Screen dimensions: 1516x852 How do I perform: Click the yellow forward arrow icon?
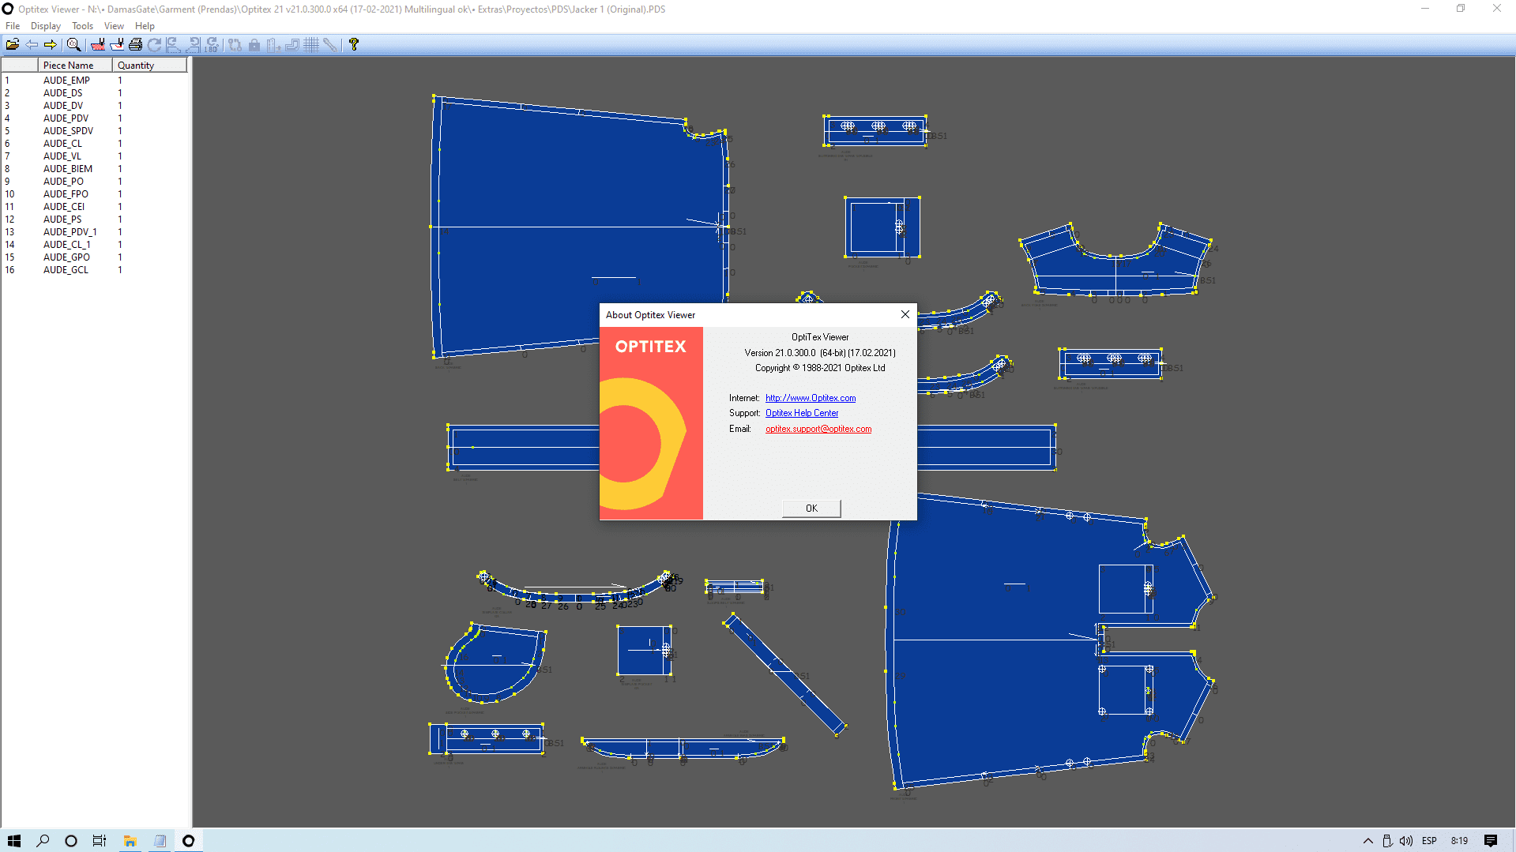coord(51,45)
